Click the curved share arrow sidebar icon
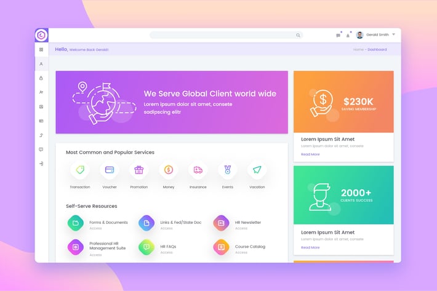The height and width of the screenshot is (291, 437). click(41, 135)
